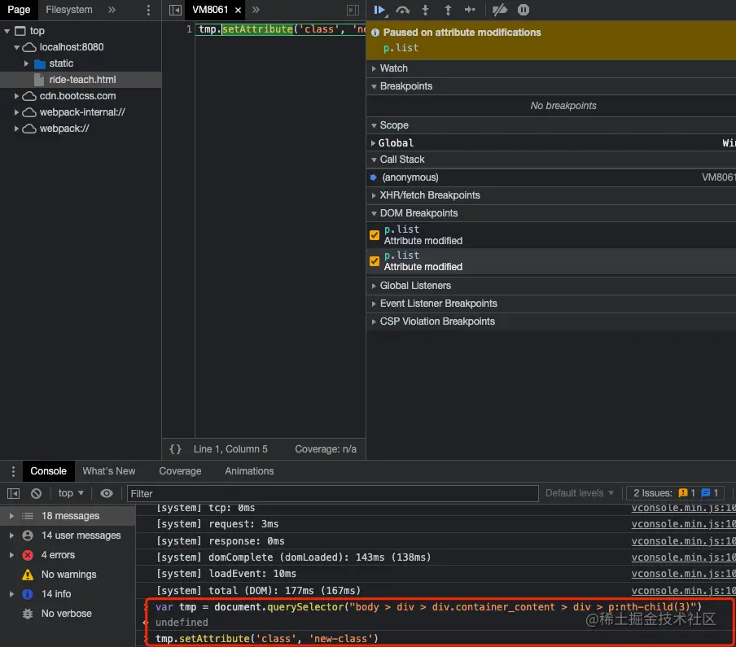
Task: Show more open file tabs chevron
Action: click(x=256, y=10)
